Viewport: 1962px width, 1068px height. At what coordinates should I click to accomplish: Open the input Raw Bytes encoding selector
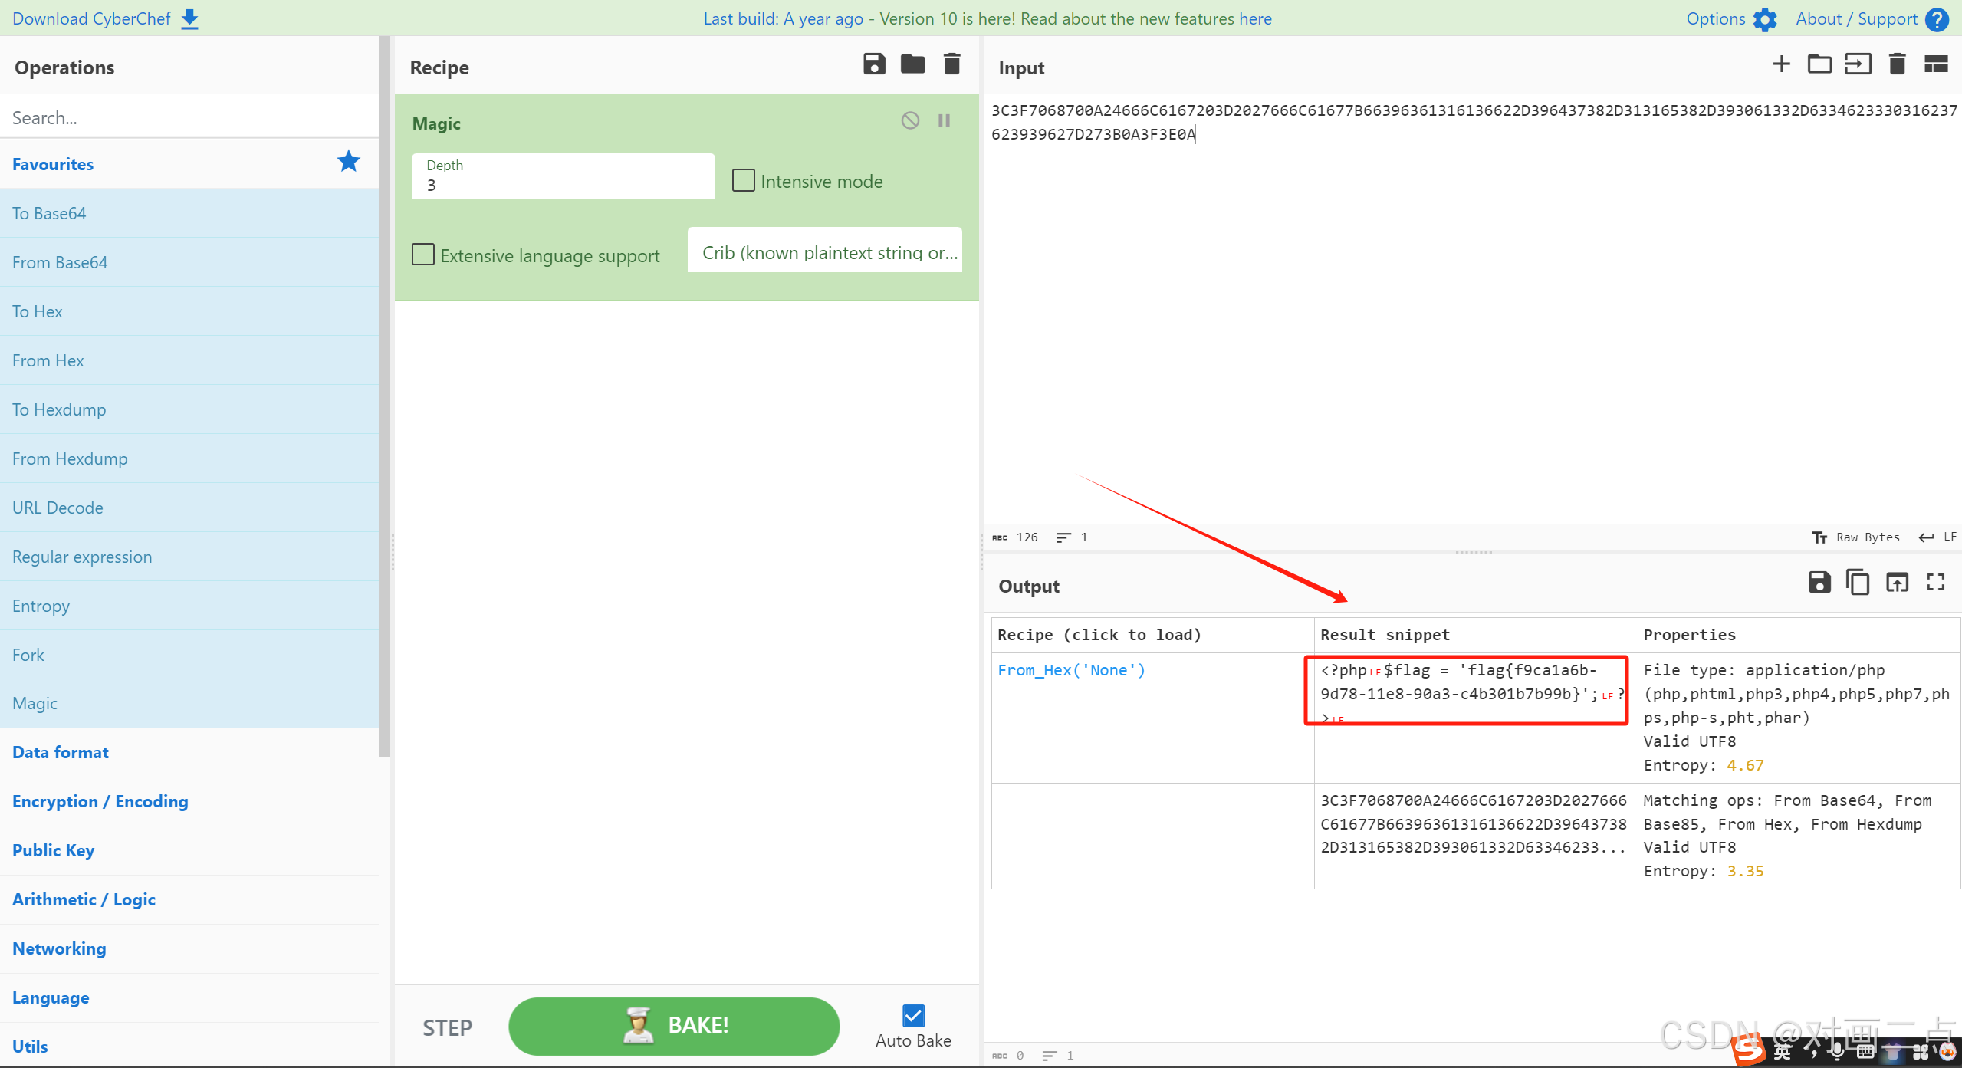[1857, 537]
